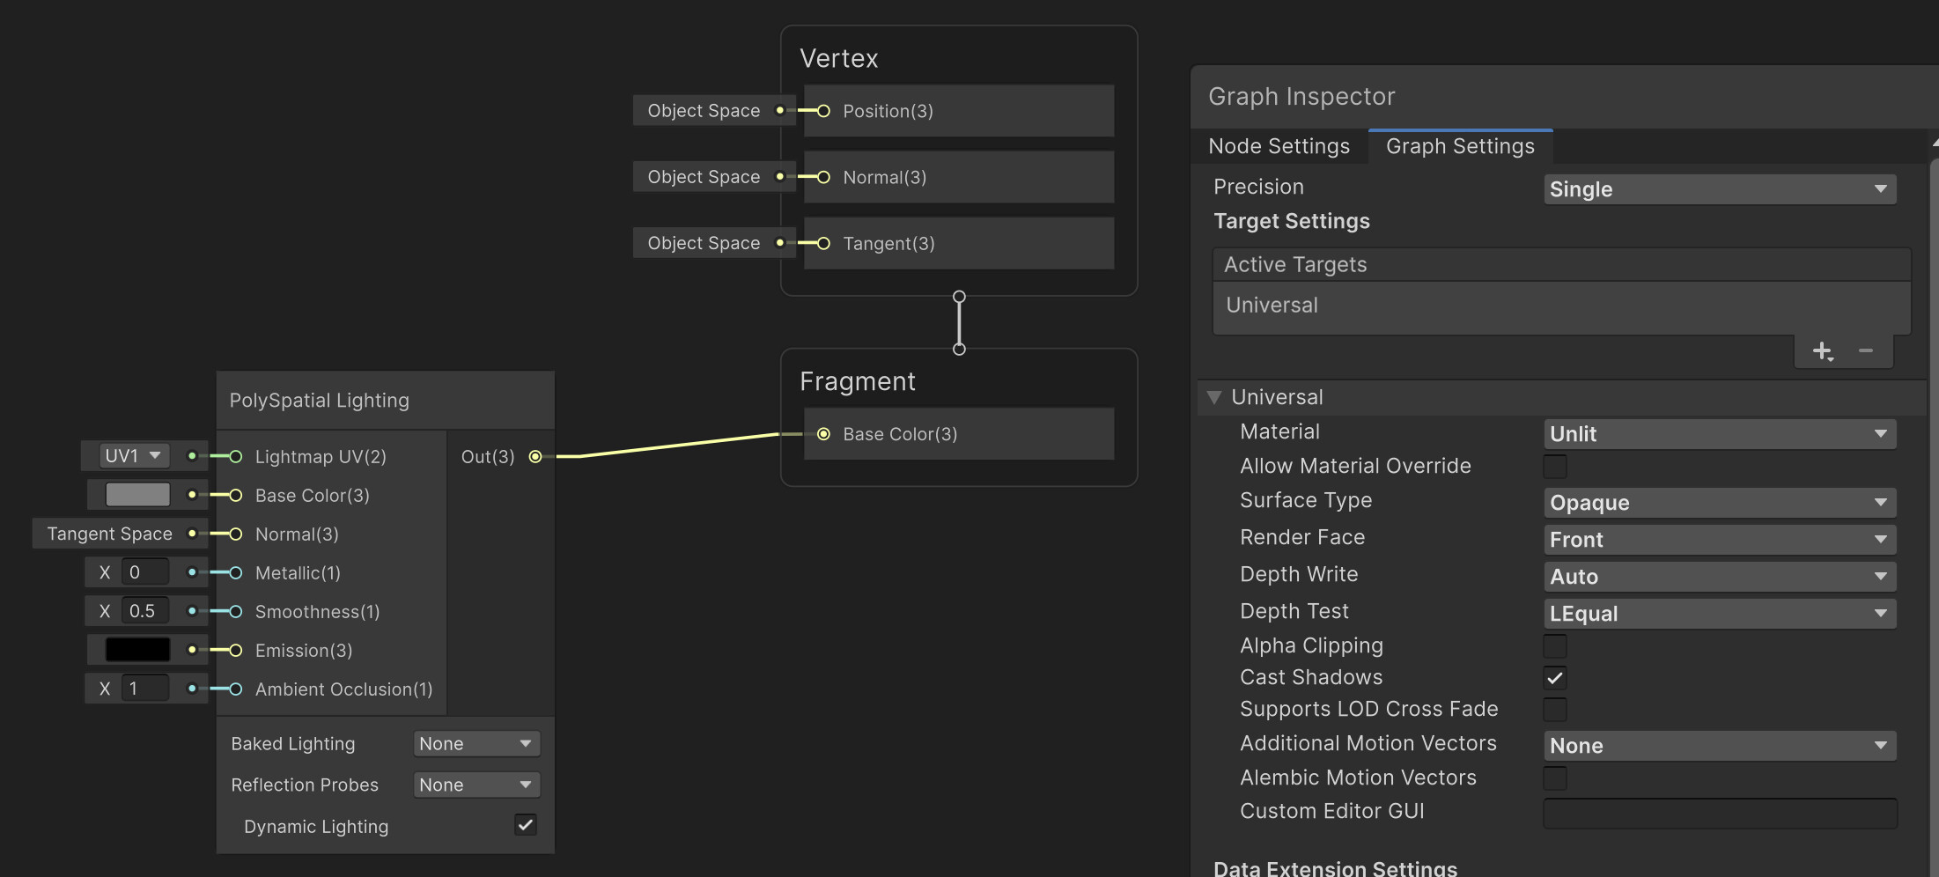Click the Out(3) output port on PolySpatial Lighting

535,456
